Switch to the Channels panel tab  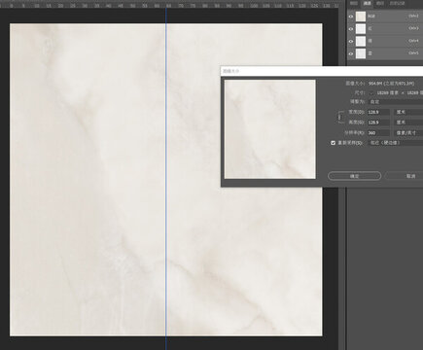(x=367, y=3)
